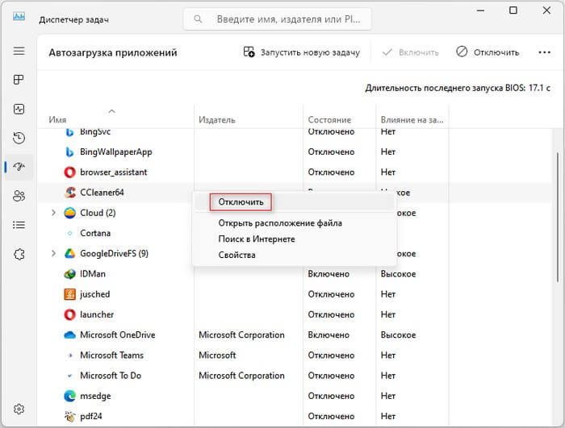Open Свойства from context menu
Viewport: 565px width, 428px height.
tap(236, 255)
